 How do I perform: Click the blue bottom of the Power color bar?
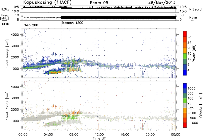tap(185, 73)
